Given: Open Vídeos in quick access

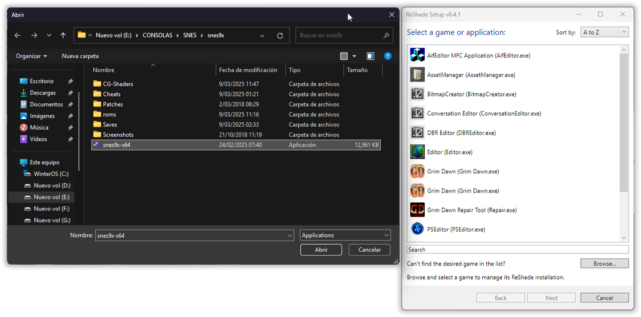Looking at the screenshot, I should [39, 139].
